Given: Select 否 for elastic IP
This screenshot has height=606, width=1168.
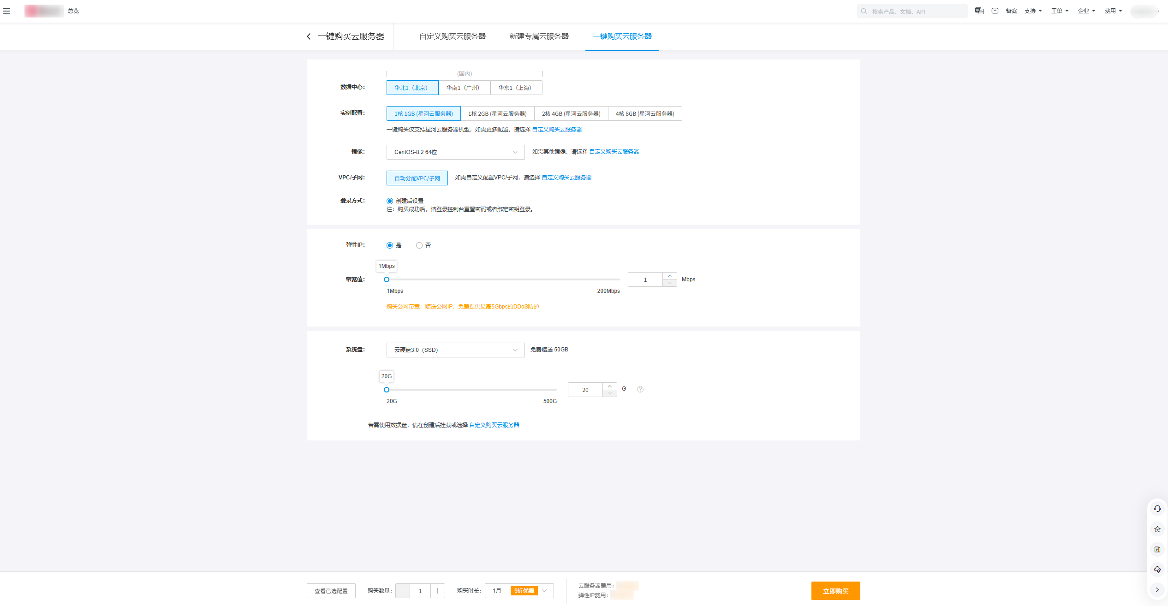Looking at the screenshot, I should 419,245.
